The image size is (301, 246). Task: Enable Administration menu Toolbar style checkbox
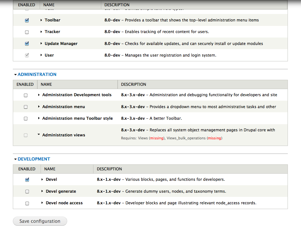pos(26,119)
